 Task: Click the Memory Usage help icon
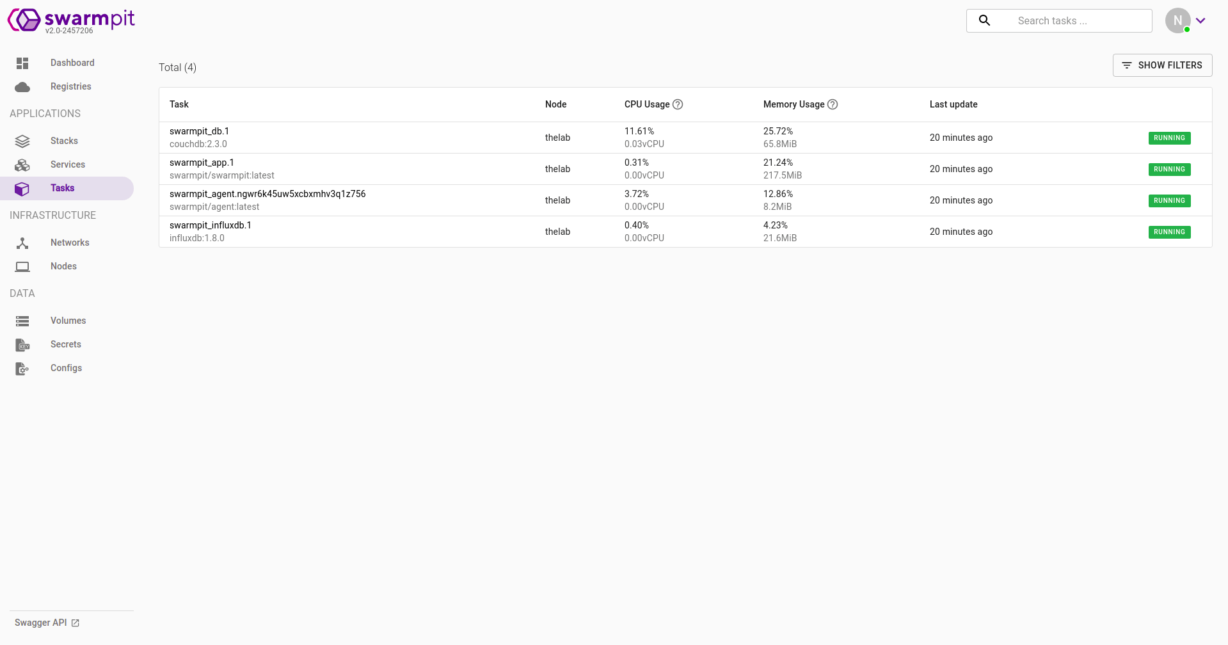[x=833, y=104]
